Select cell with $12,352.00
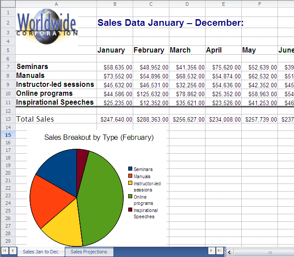 (x=151, y=102)
